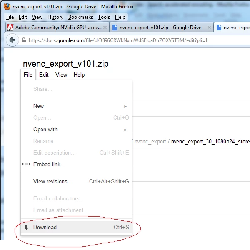Viewport: 250px width, 250px height.
Task: Click the Firefox logo in title bar
Action: pyautogui.click(x=7, y=7)
